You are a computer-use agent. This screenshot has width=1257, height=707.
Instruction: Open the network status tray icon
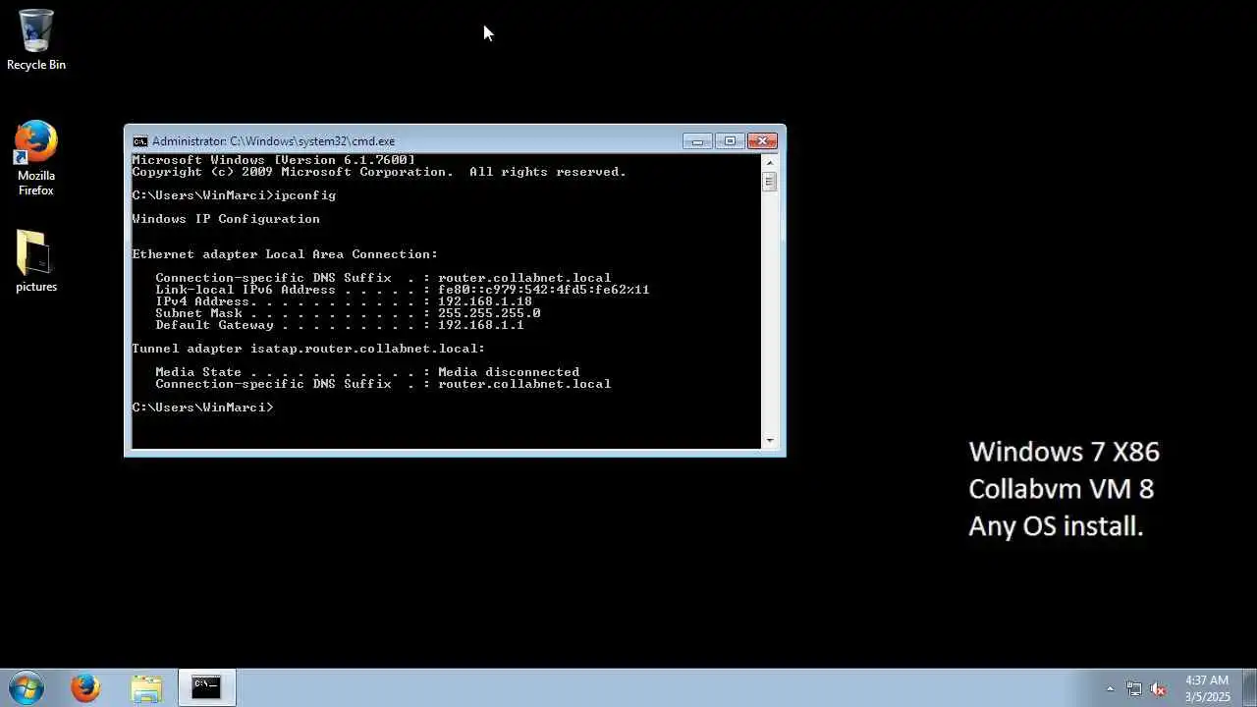(1134, 688)
